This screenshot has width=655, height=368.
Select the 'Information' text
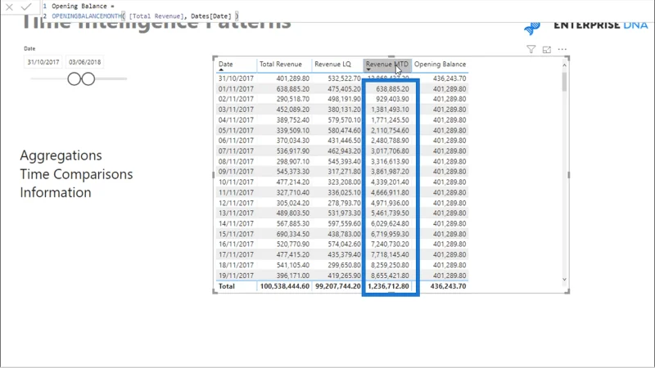56,192
